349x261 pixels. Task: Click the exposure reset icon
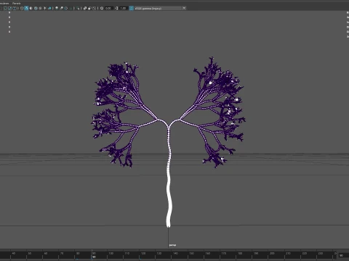pos(102,8)
